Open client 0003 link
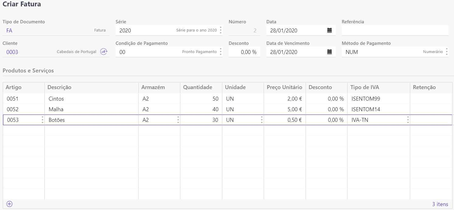454x210 pixels. coord(12,52)
